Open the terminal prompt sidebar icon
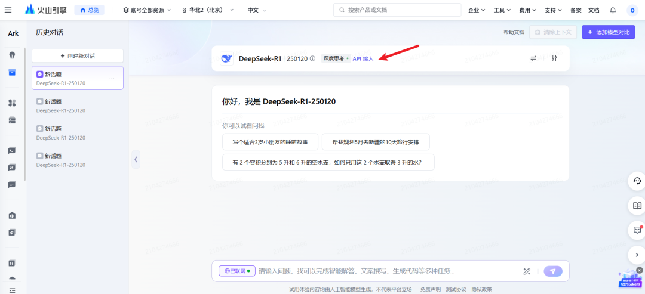This screenshot has height=294, width=645. pos(13,150)
